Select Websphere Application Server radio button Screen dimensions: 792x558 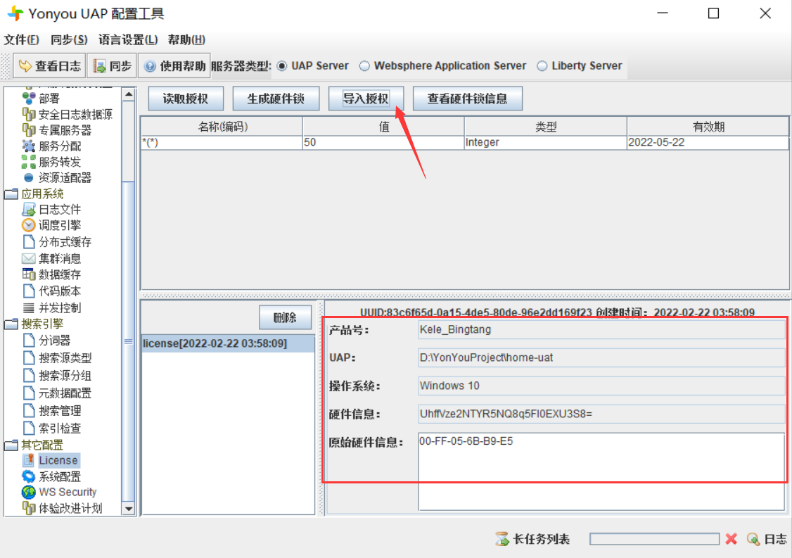click(364, 65)
